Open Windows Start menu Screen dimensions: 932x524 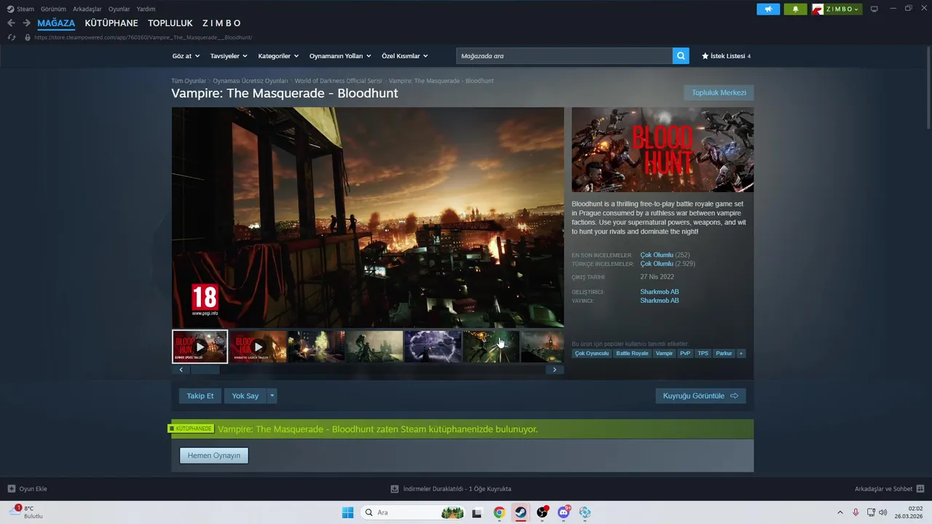click(347, 512)
